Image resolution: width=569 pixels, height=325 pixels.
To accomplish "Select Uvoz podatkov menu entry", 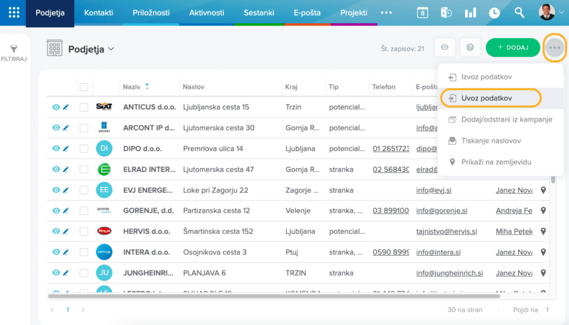I will 486,98.
